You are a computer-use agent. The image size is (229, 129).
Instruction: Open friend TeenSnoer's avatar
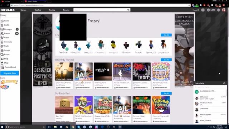64,45
